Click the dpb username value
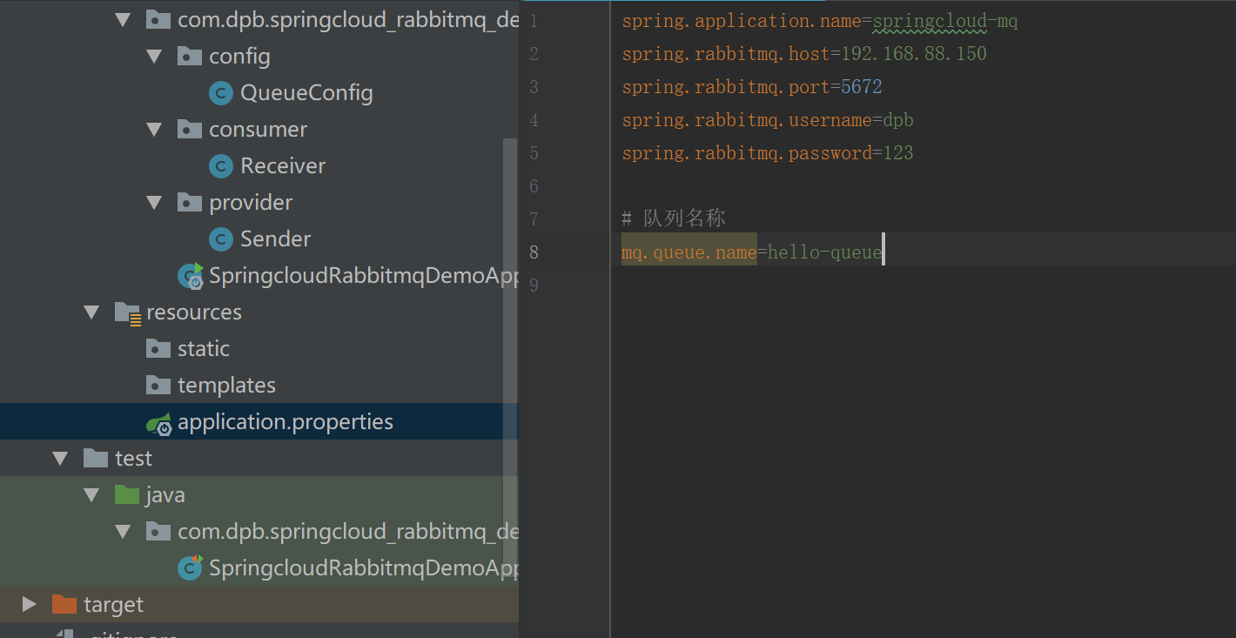Screen dimensions: 1236x638 click(898, 120)
